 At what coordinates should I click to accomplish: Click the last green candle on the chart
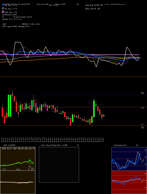click(x=104, y=116)
